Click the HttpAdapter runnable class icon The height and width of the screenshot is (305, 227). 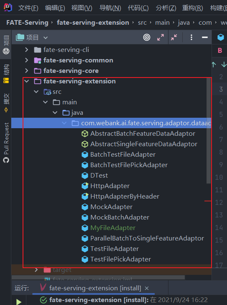pyautogui.click(x=85, y=186)
